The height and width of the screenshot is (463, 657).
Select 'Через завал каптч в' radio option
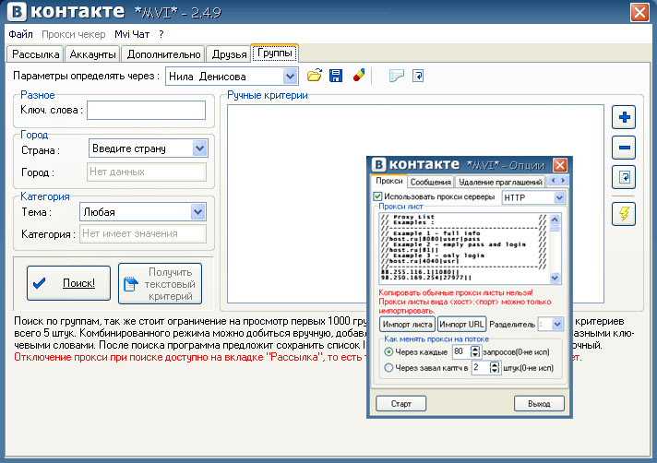[388, 368]
